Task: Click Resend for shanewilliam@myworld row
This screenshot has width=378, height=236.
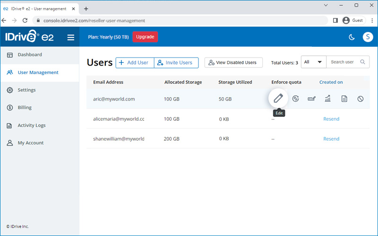Action: [x=331, y=139]
